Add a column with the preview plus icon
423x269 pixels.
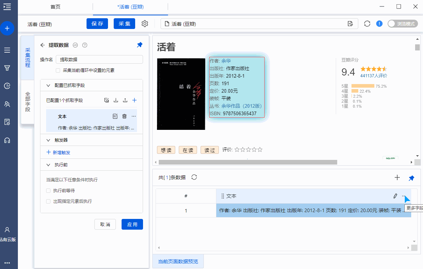coord(397,177)
